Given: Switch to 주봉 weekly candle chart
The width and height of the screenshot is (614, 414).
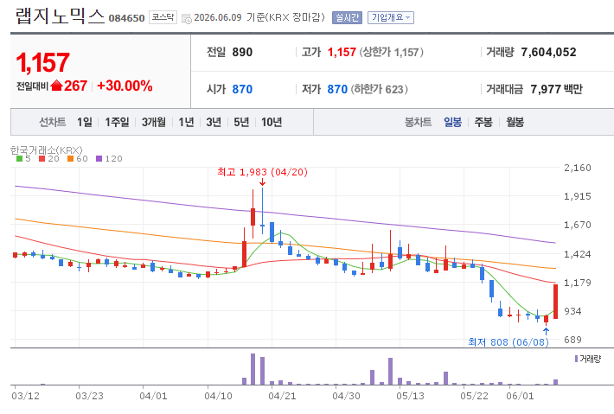Looking at the screenshot, I should 483,122.
